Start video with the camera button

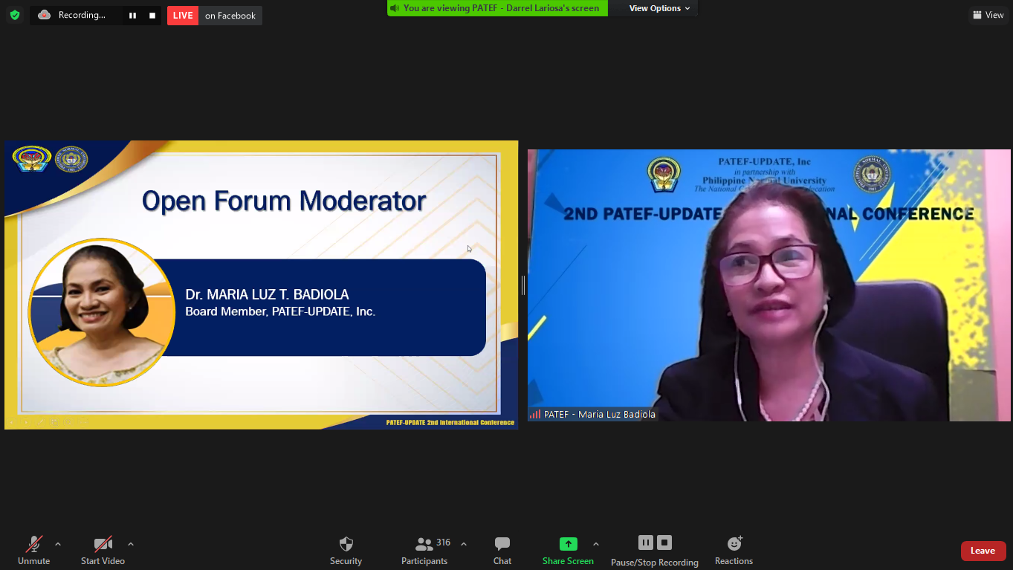(x=103, y=550)
